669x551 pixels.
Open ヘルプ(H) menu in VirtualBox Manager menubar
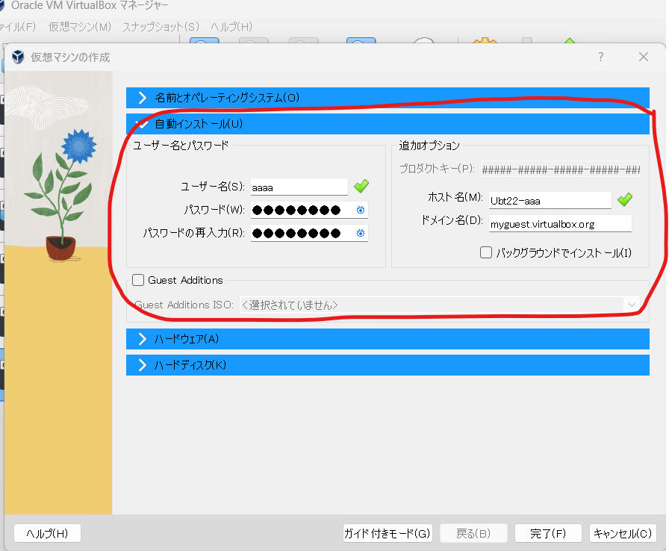point(231,26)
